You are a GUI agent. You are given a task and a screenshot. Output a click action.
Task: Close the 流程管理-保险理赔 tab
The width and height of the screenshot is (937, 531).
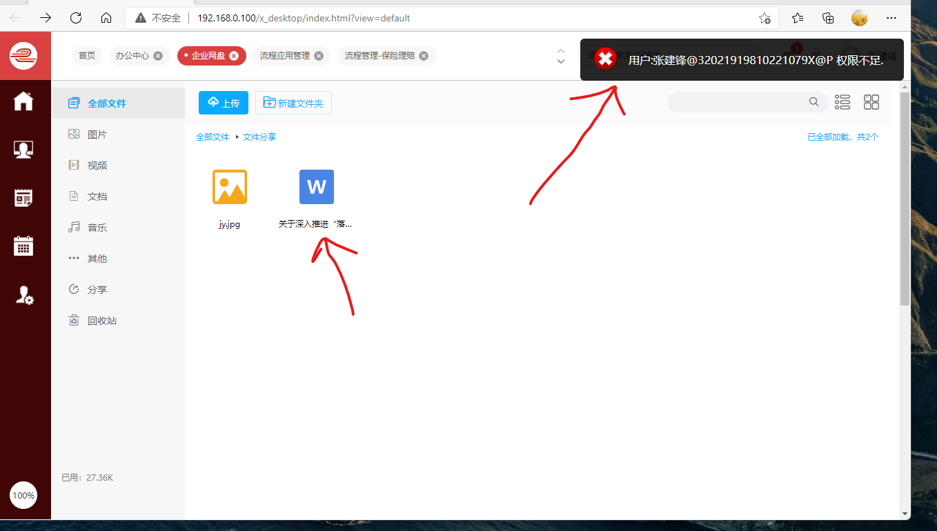click(x=424, y=56)
